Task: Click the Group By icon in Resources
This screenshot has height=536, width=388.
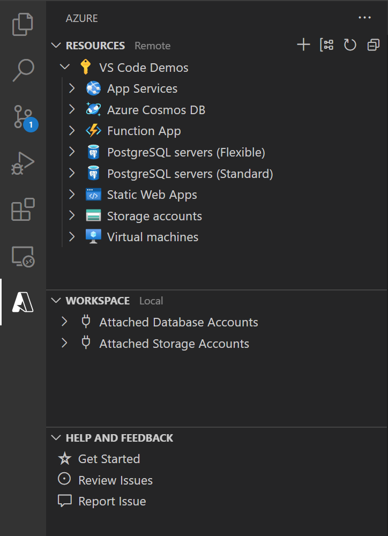Action: click(327, 45)
